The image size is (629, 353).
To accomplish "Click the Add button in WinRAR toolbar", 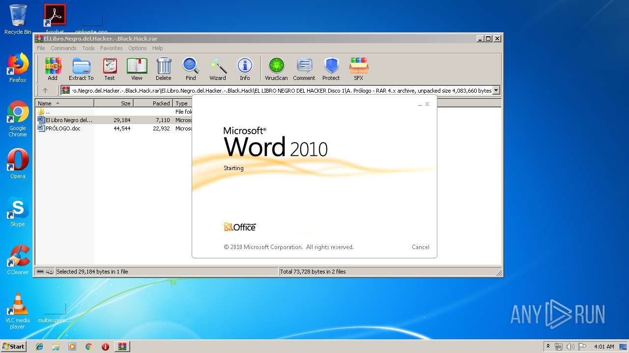I will click(x=53, y=69).
